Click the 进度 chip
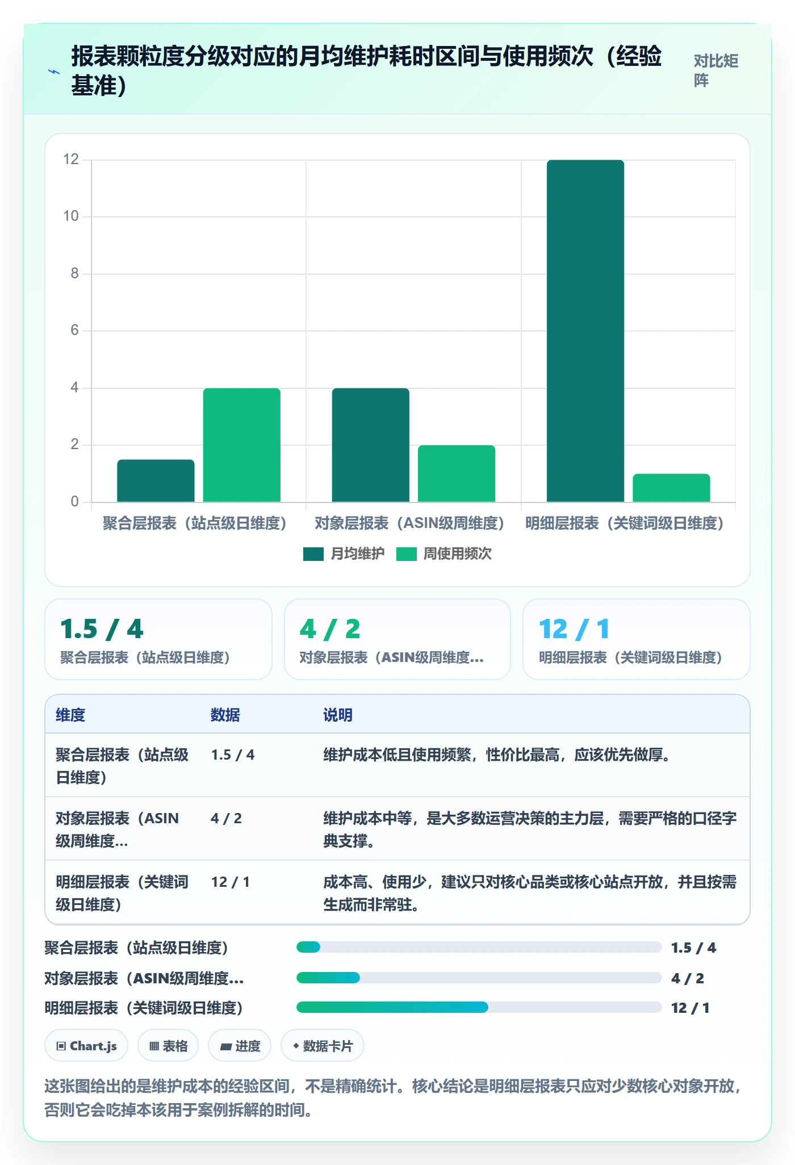This screenshot has width=795, height=1165. click(x=240, y=1046)
